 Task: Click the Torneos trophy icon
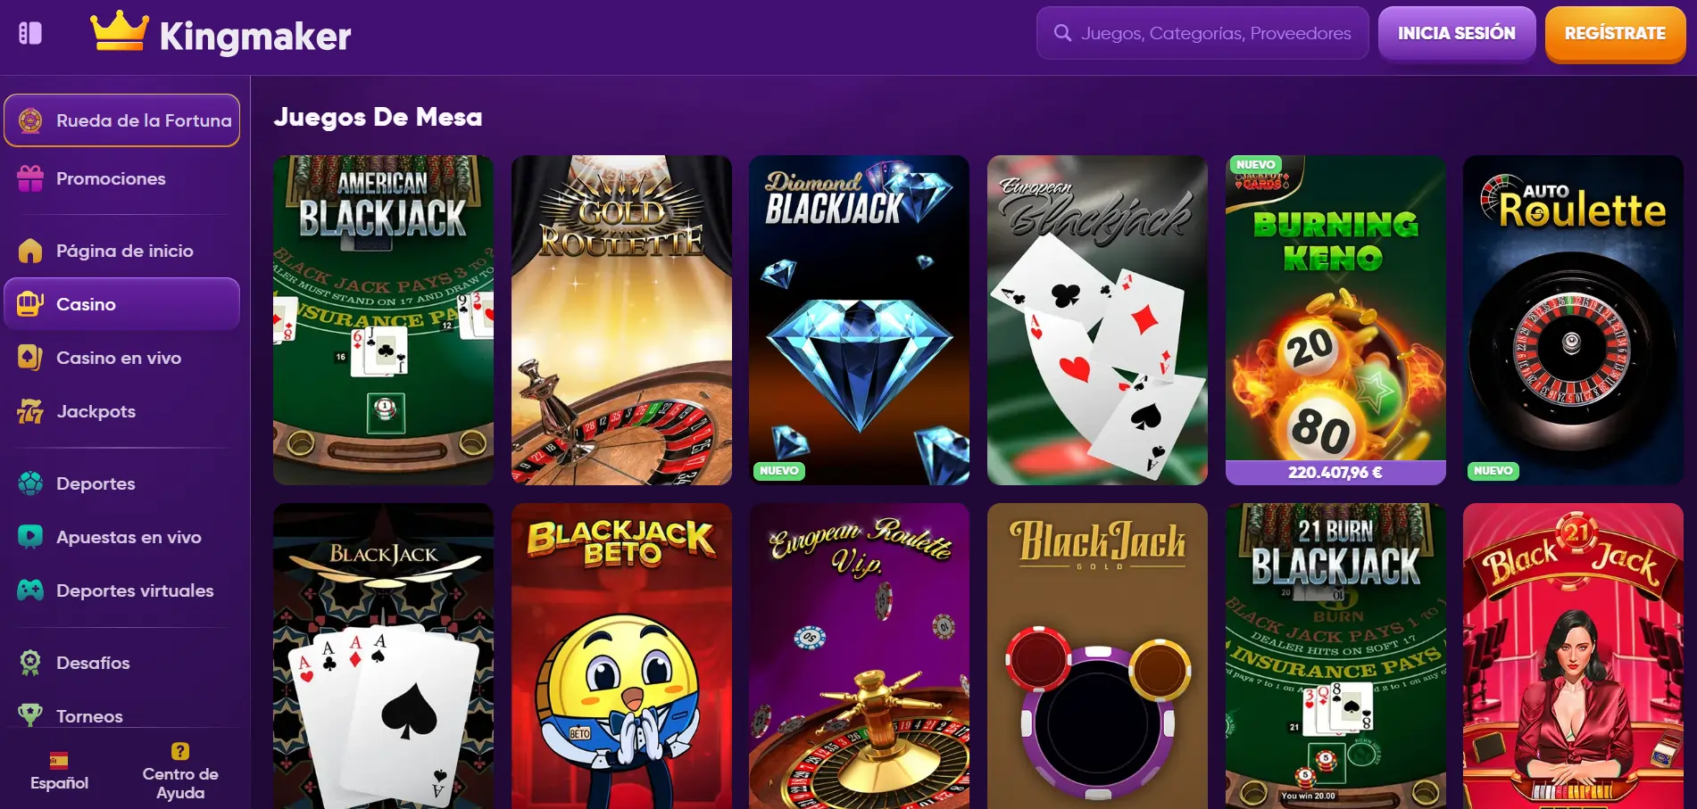[x=30, y=715]
